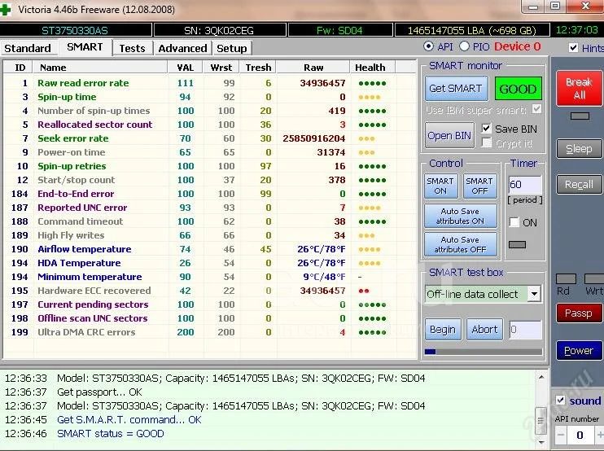Toggle the Crypt it checkbox
Viewport: 604px width, 451px height.
[487, 143]
